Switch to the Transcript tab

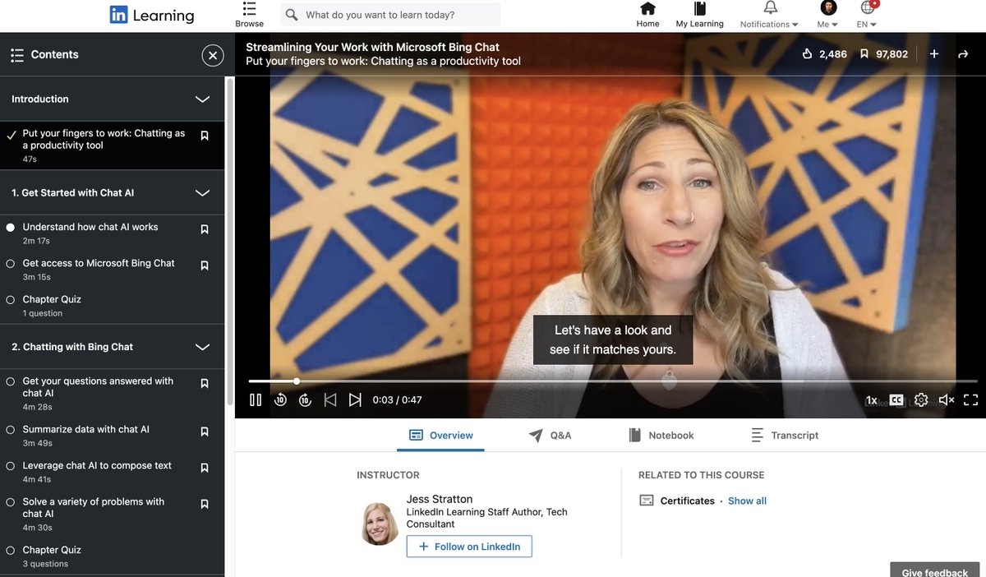785,436
